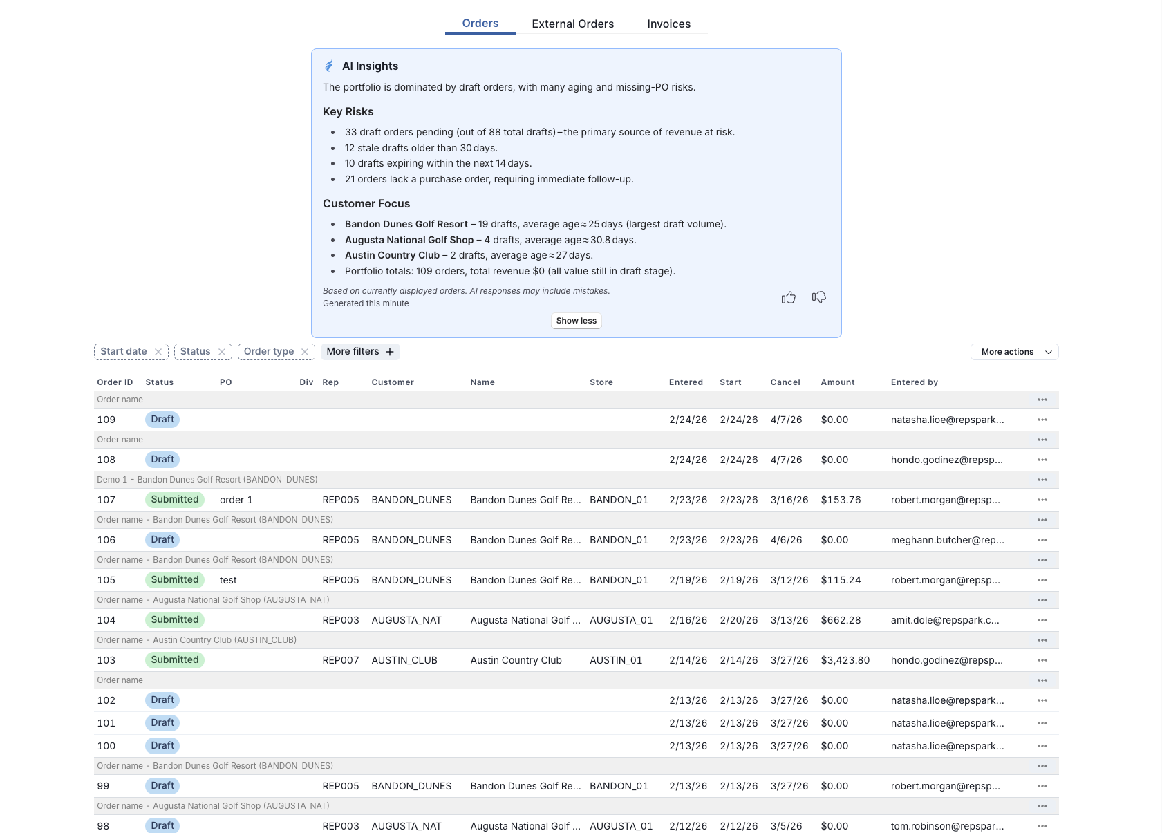This screenshot has height=833, width=1162.
Task: Open the three-dot menu for order 101
Action: click(x=1042, y=723)
